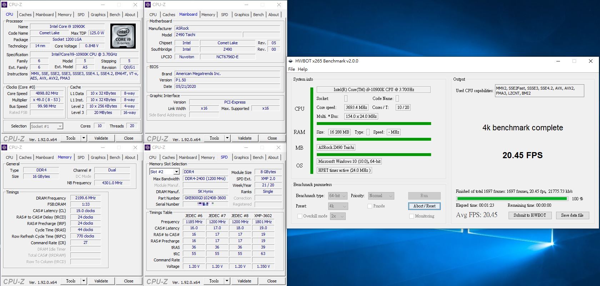Click the XMP-3602 column header in Timings Table

[263, 216]
